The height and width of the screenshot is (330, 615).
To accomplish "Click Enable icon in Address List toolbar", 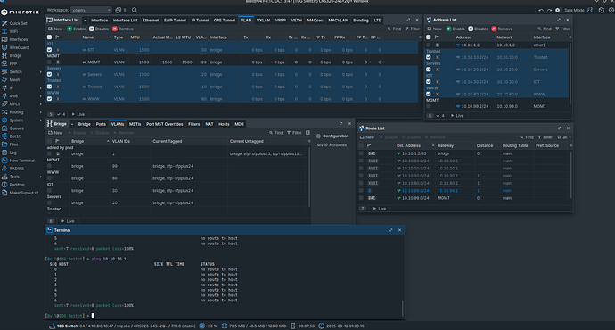I will [x=448, y=29].
